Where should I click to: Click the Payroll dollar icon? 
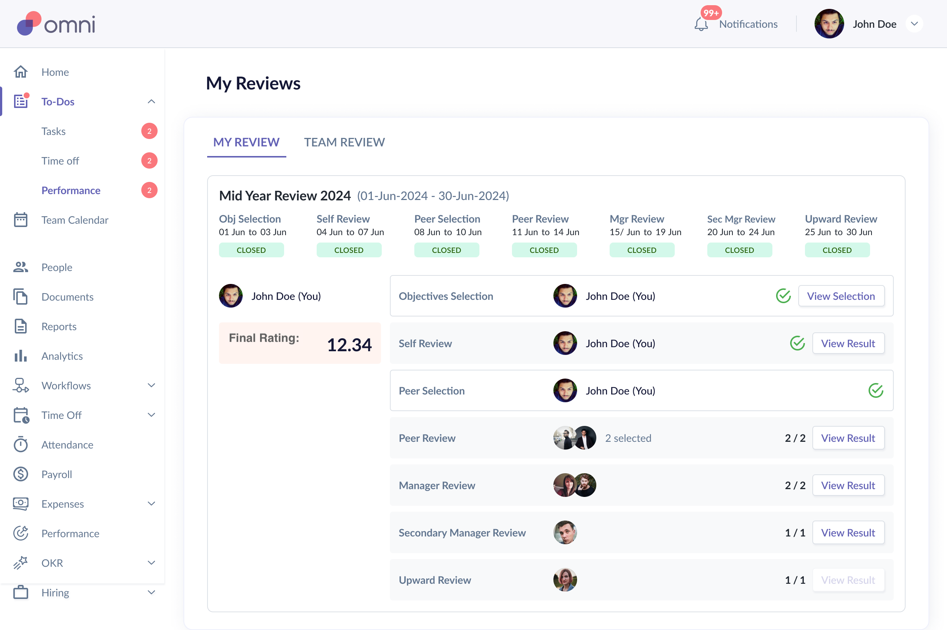click(20, 474)
